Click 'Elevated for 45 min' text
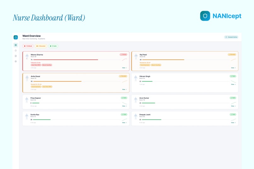The height and width of the screenshot is (169, 254). point(36,84)
